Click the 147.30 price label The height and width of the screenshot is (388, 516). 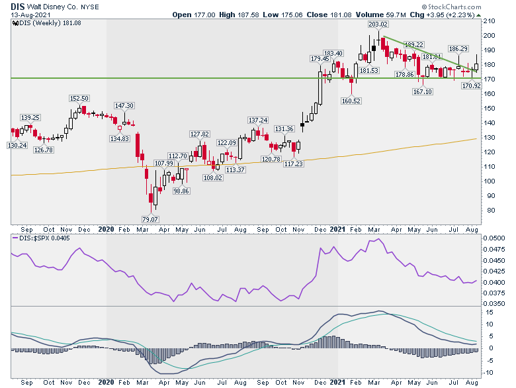124,106
